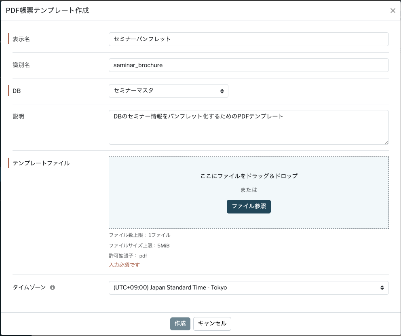Viewport: 401px width, 336px height.
Task: Open the DB dropdown showing セミナーマスタ
Action: [168, 91]
